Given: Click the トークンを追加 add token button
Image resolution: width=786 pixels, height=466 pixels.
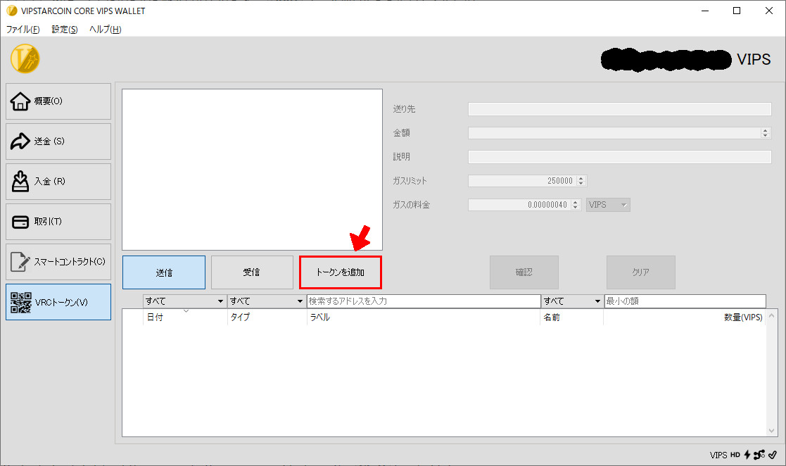Looking at the screenshot, I should pyautogui.click(x=341, y=272).
